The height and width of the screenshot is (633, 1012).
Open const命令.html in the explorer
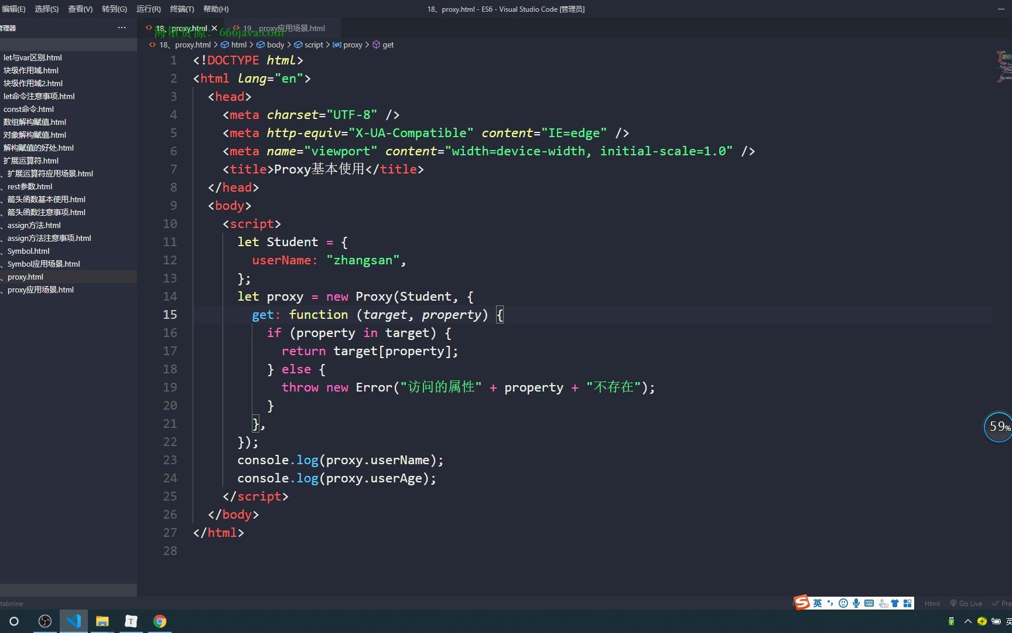(69, 109)
